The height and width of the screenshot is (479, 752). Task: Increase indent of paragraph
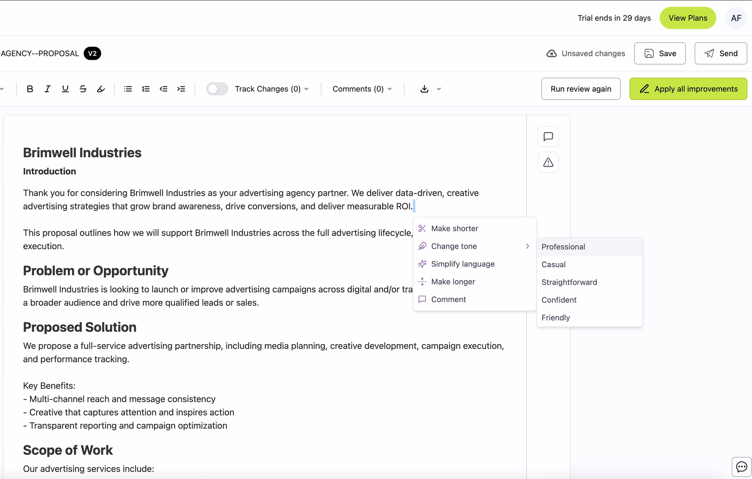[181, 89]
